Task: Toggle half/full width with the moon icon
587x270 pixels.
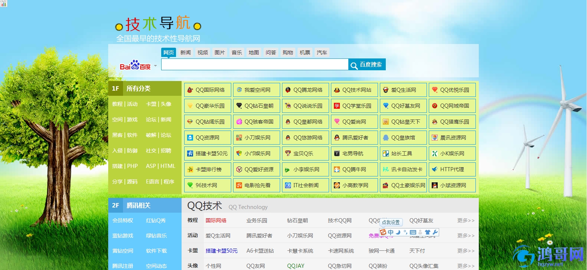Action: (x=398, y=232)
